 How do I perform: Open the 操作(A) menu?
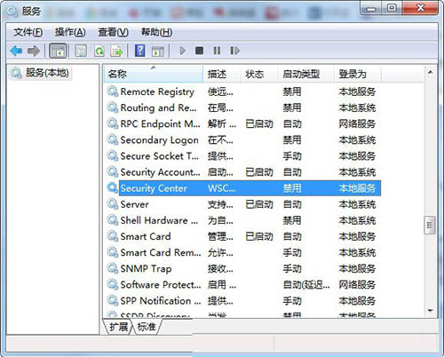point(70,32)
